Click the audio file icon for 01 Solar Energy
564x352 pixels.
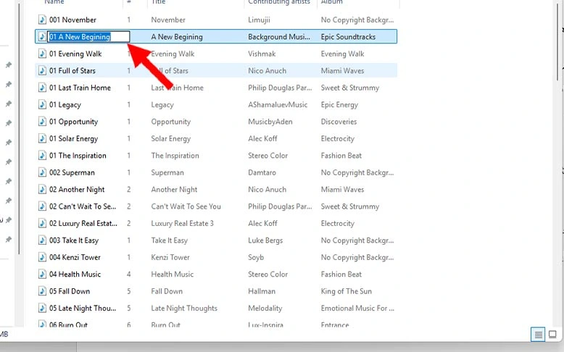tap(42, 139)
